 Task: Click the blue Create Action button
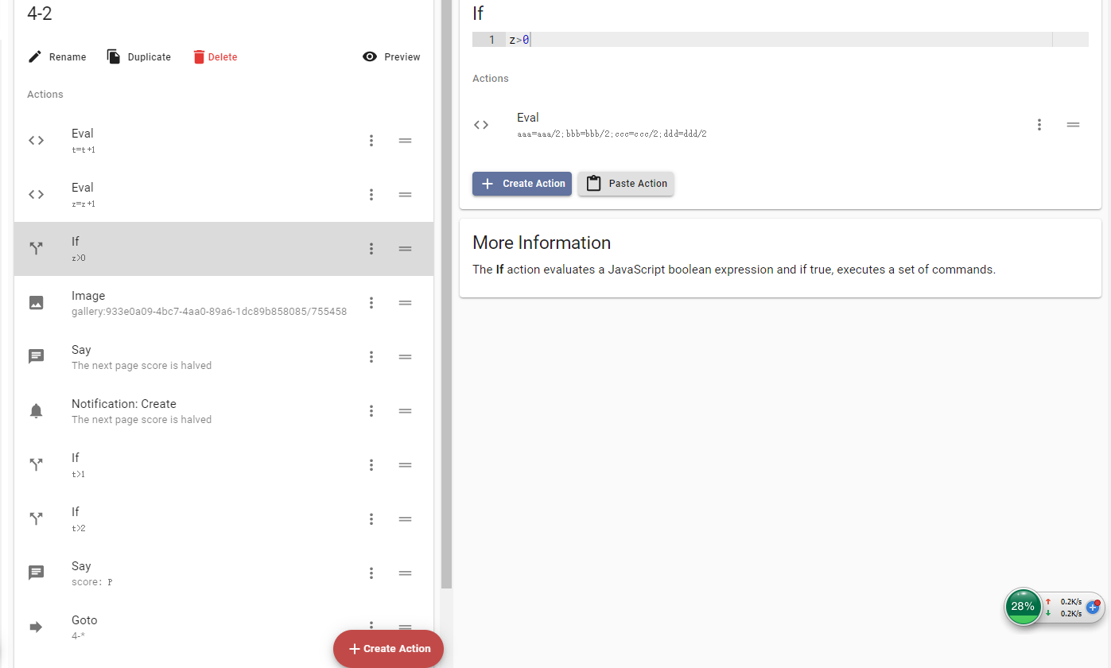tap(522, 184)
